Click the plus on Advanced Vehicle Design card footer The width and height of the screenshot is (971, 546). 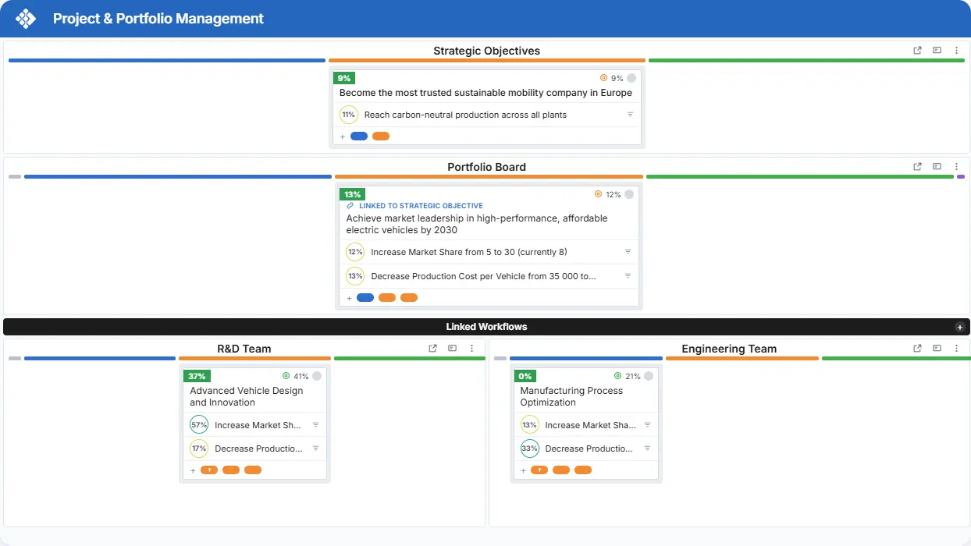(x=193, y=470)
